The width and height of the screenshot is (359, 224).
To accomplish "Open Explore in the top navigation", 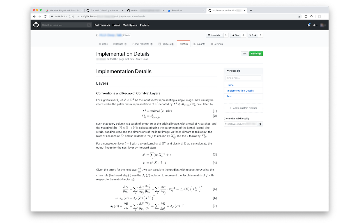I will [x=144, y=25].
